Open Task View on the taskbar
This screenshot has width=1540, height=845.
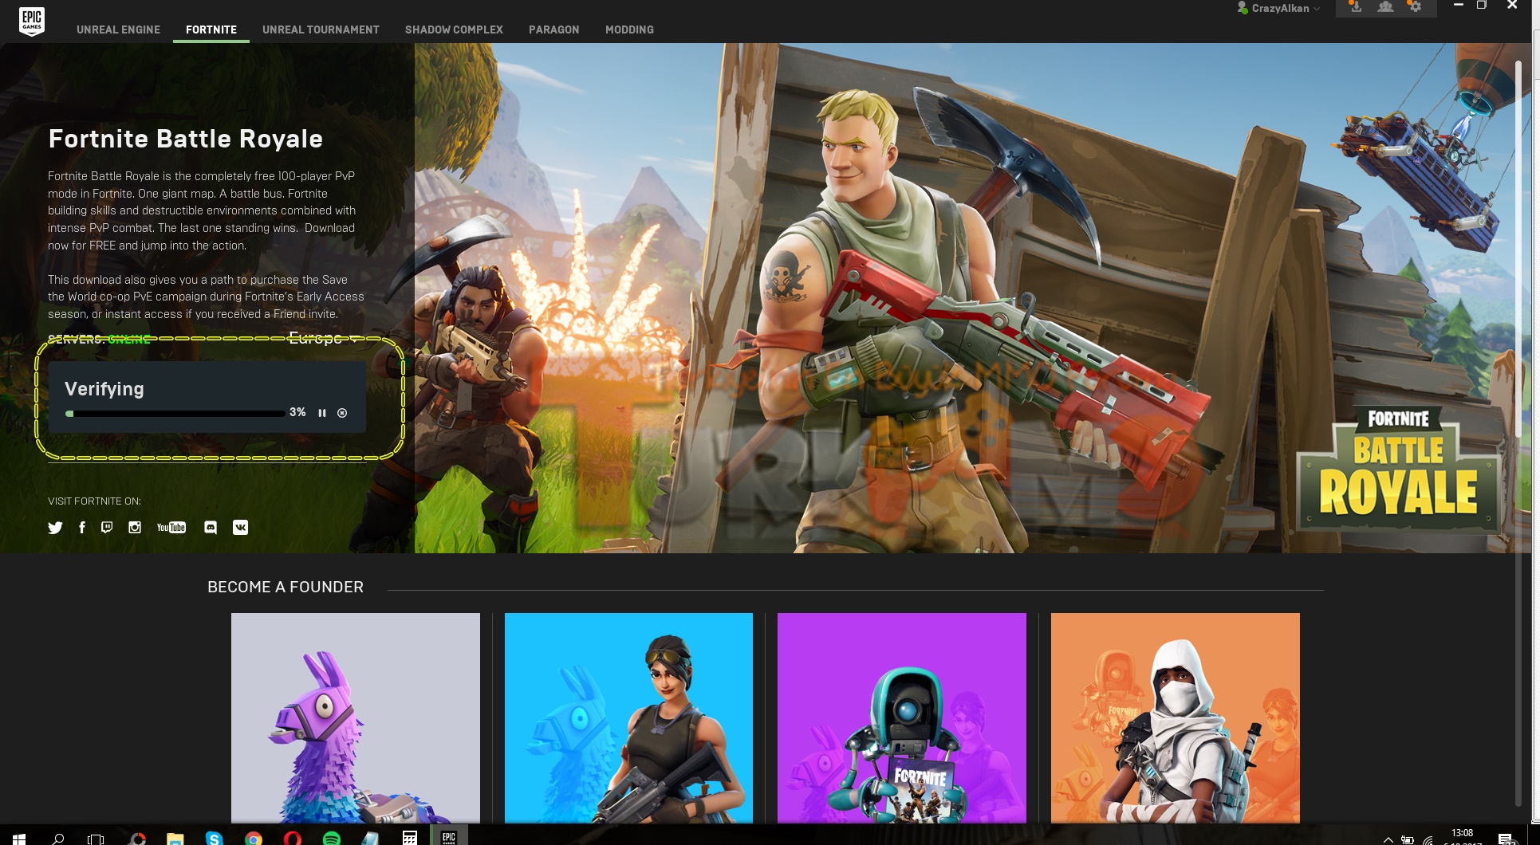coord(96,838)
